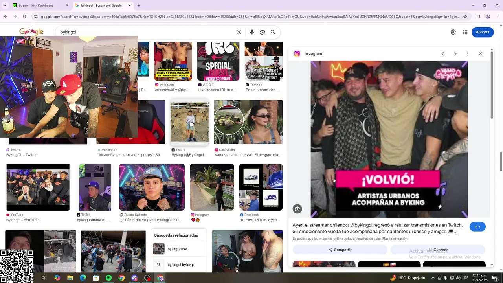
Task: Show hidden system tray icons
Action: [x=433, y=278]
